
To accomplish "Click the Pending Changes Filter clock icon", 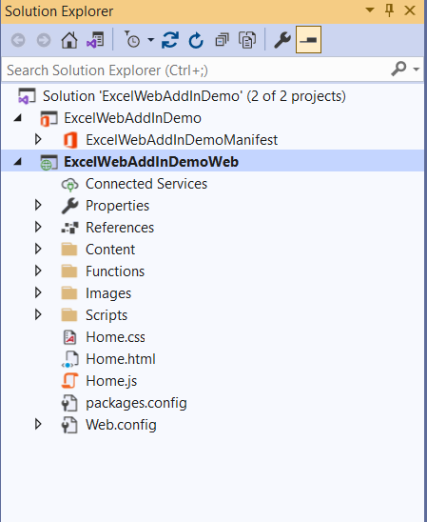I will (x=132, y=40).
